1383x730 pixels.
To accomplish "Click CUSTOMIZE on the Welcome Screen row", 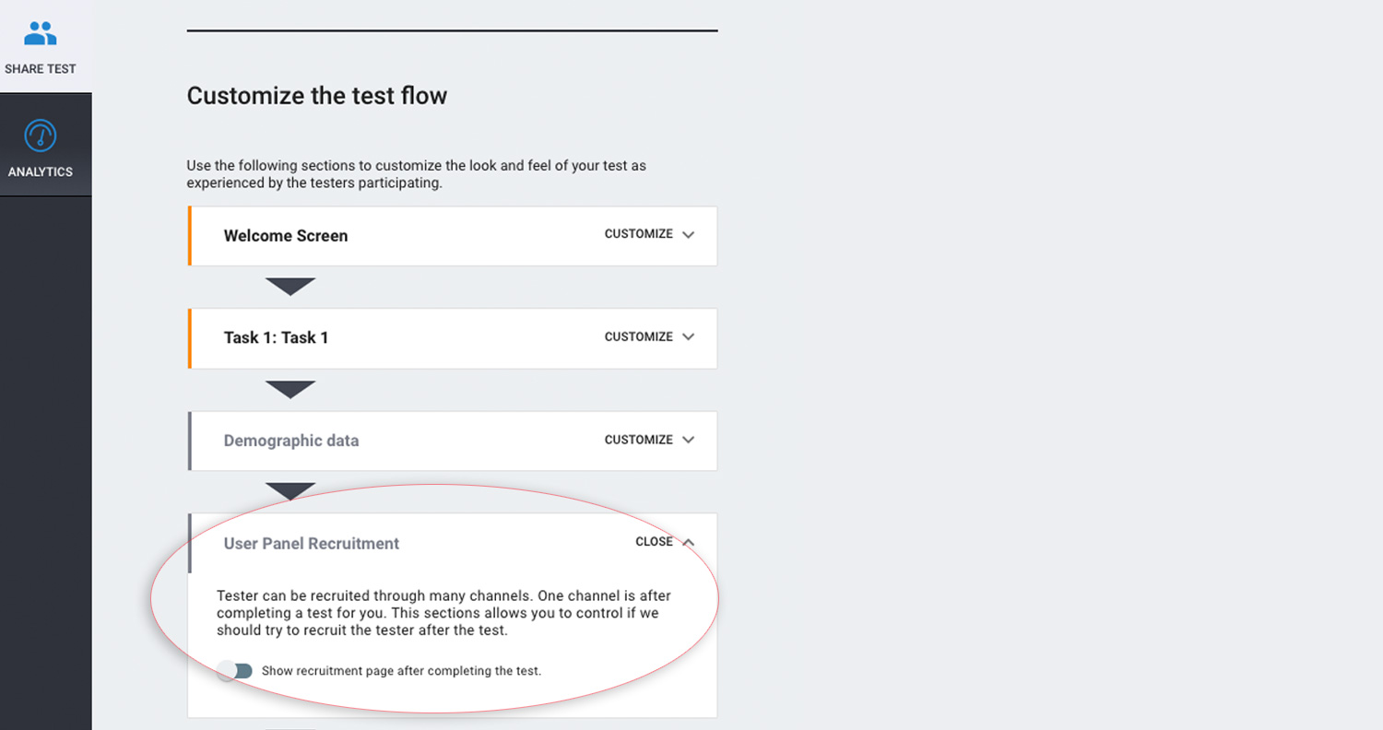I will (x=639, y=234).
